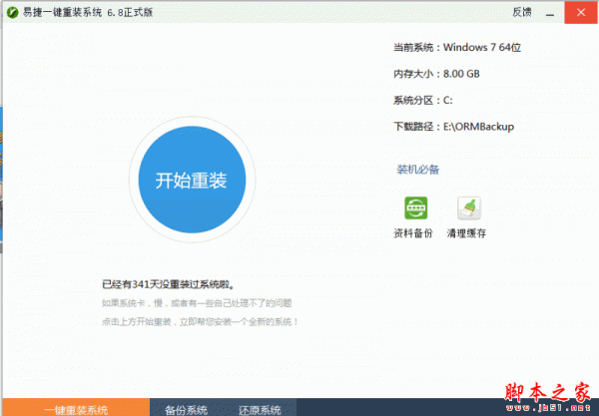Switch to the 一键重装系统 tab
The height and width of the screenshot is (416, 599).
point(76,407)
